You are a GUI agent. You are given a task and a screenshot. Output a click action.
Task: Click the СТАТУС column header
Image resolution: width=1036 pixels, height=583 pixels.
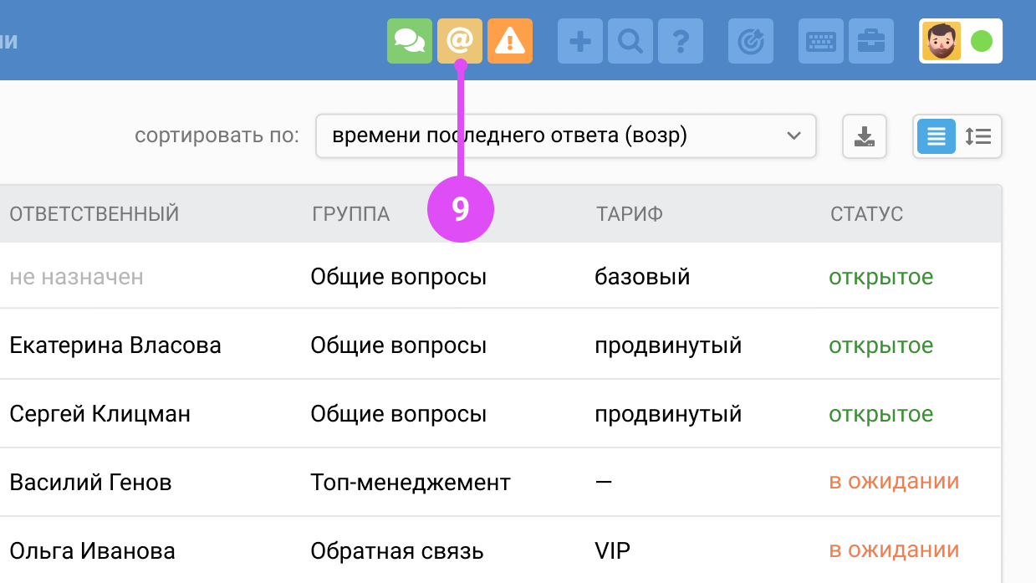(866, 214)
